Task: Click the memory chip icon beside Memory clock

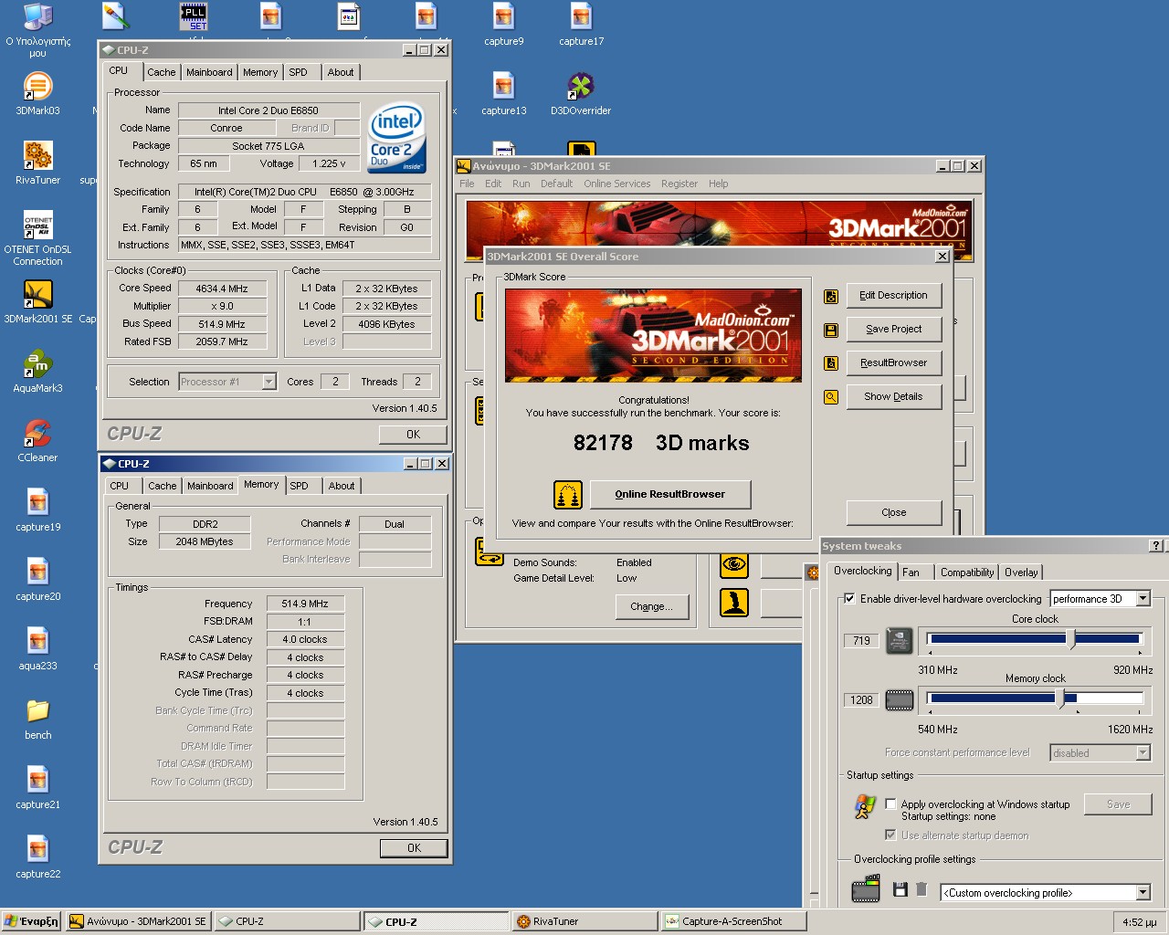Action: [x=900, y=700]
